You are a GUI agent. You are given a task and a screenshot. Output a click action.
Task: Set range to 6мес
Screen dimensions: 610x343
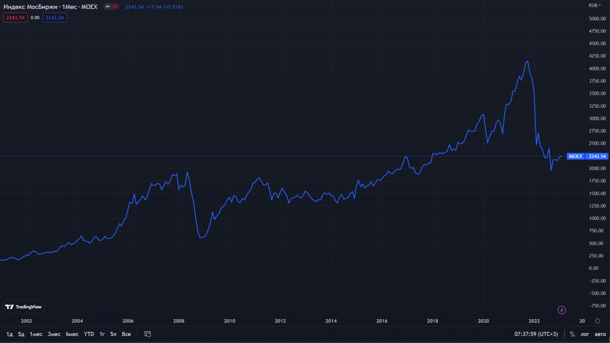72,334
